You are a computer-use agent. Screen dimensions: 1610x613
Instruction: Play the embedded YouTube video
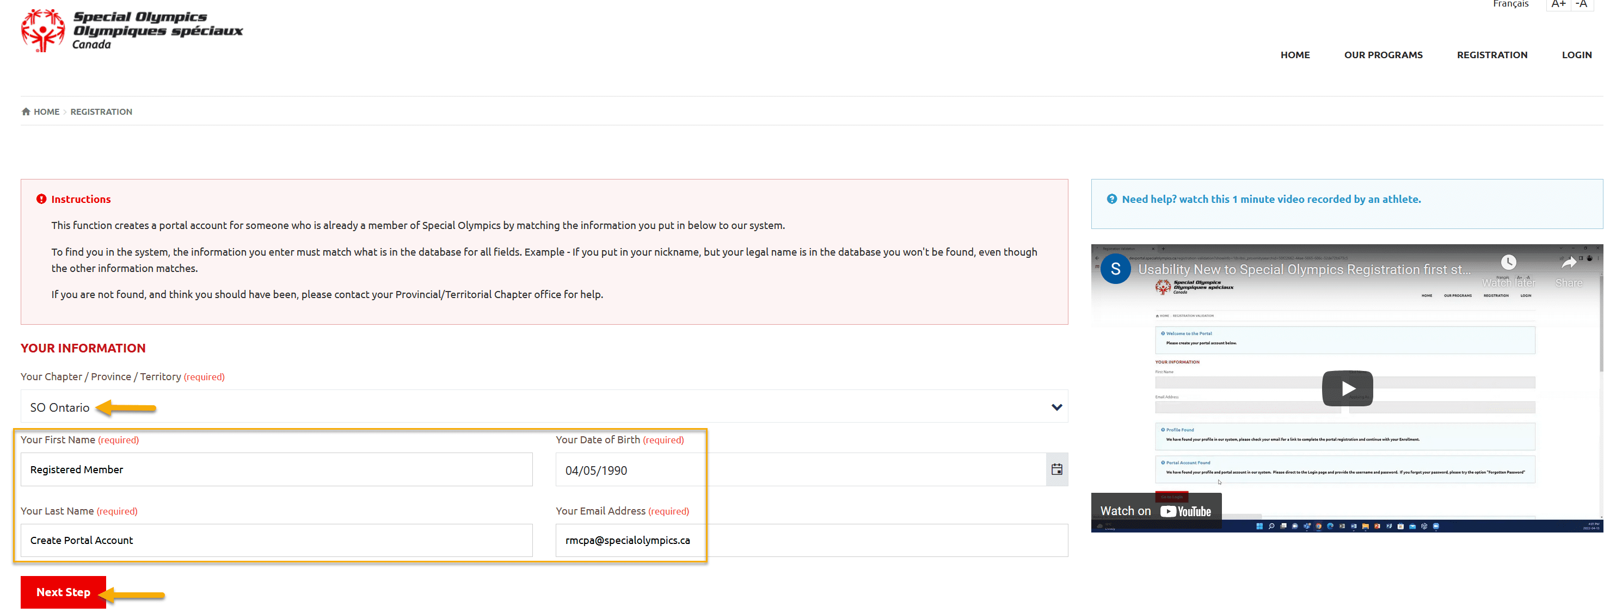coord(1347,389)
